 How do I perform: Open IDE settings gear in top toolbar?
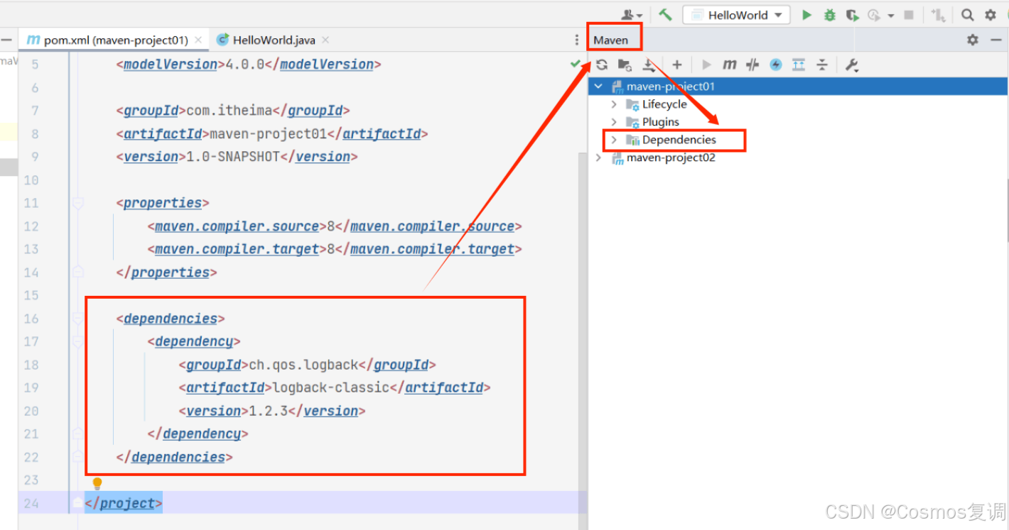(991, 14)
